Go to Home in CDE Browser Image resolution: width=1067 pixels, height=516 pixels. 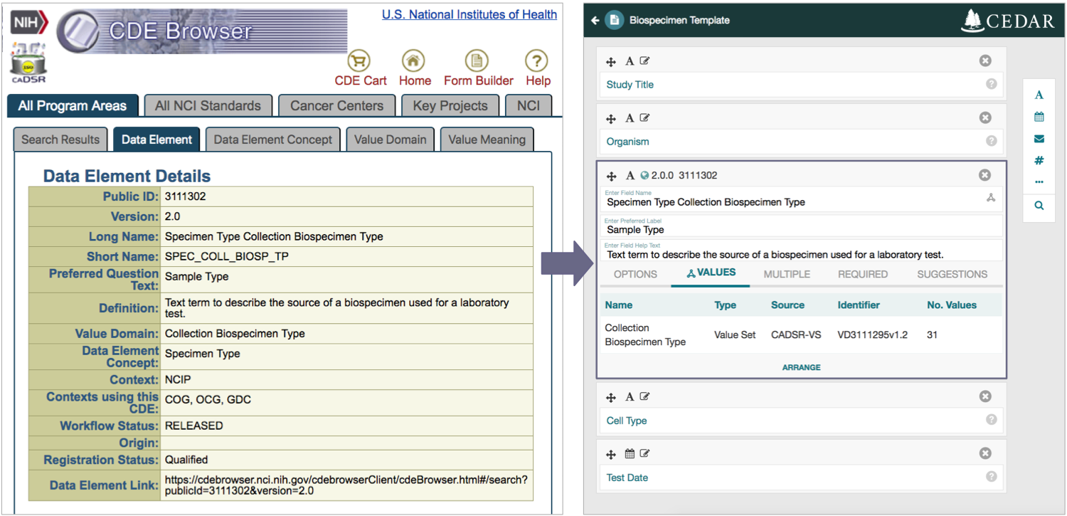(x=414, y=61)
